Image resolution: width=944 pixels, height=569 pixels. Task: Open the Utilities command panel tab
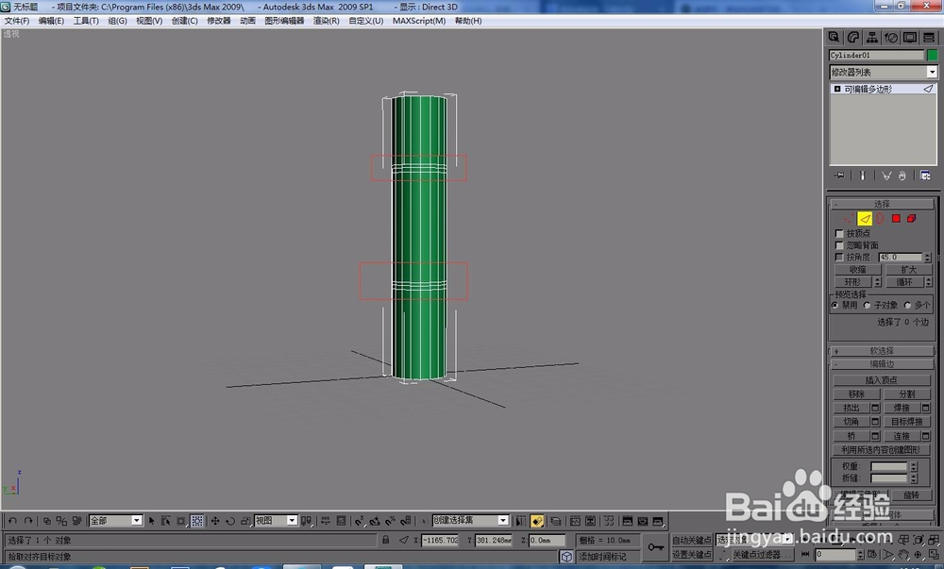click(x=929, y=38)
